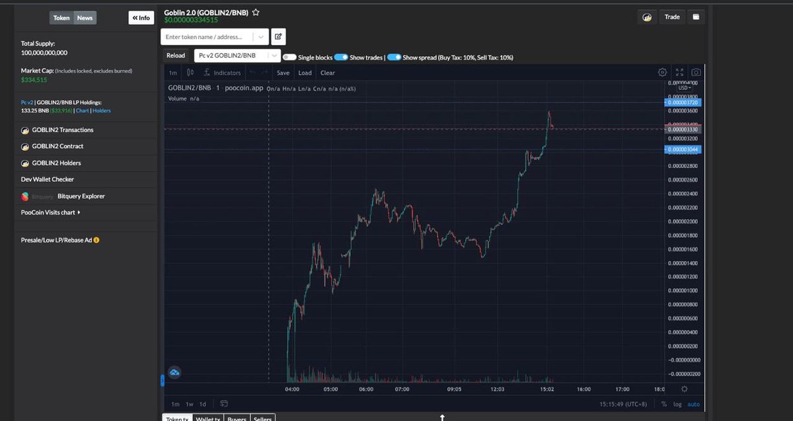Open time axis settings gear

[x=684, y=389]
